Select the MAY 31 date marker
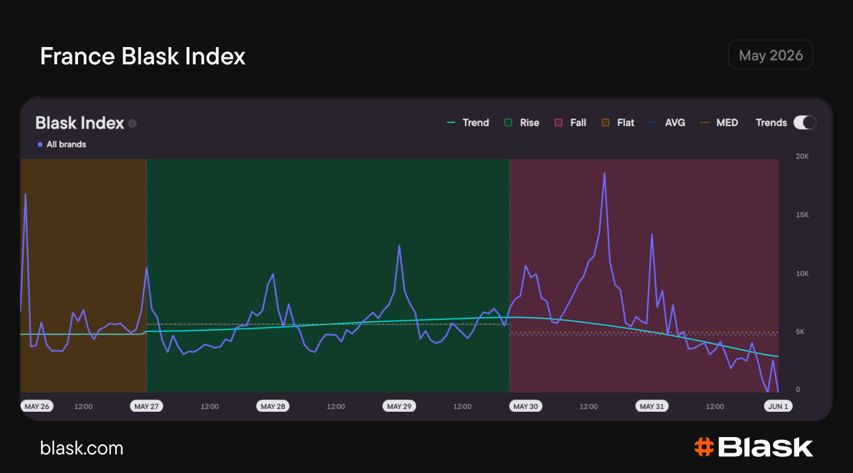853x473 pixels. point(652,406)
